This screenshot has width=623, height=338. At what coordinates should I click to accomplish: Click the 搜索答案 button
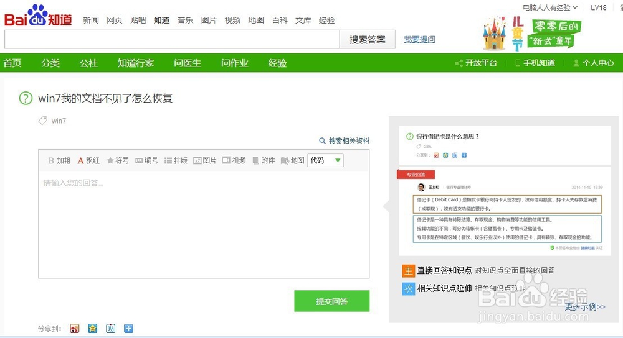pyautogui.click(x=368, y=39)
